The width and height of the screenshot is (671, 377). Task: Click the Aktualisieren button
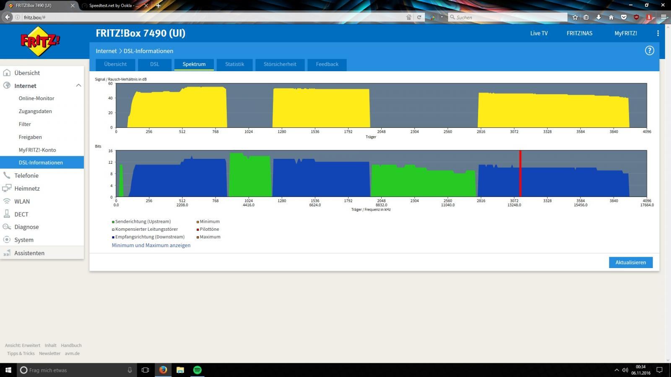[x=631, y=262]
